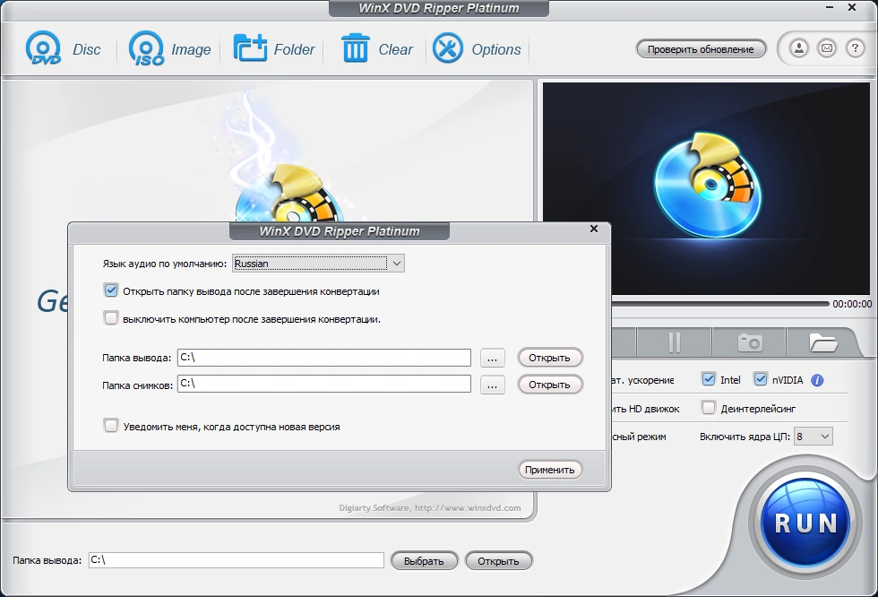The width and height of the screenshot is (878, 597).
Task: Enable shutdown computer after conversion checkbox
Action: pos(111,318)
